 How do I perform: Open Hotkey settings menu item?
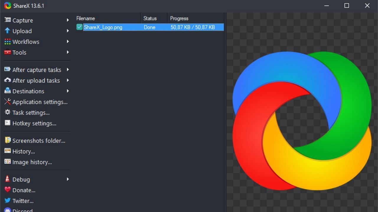[34, 123]
